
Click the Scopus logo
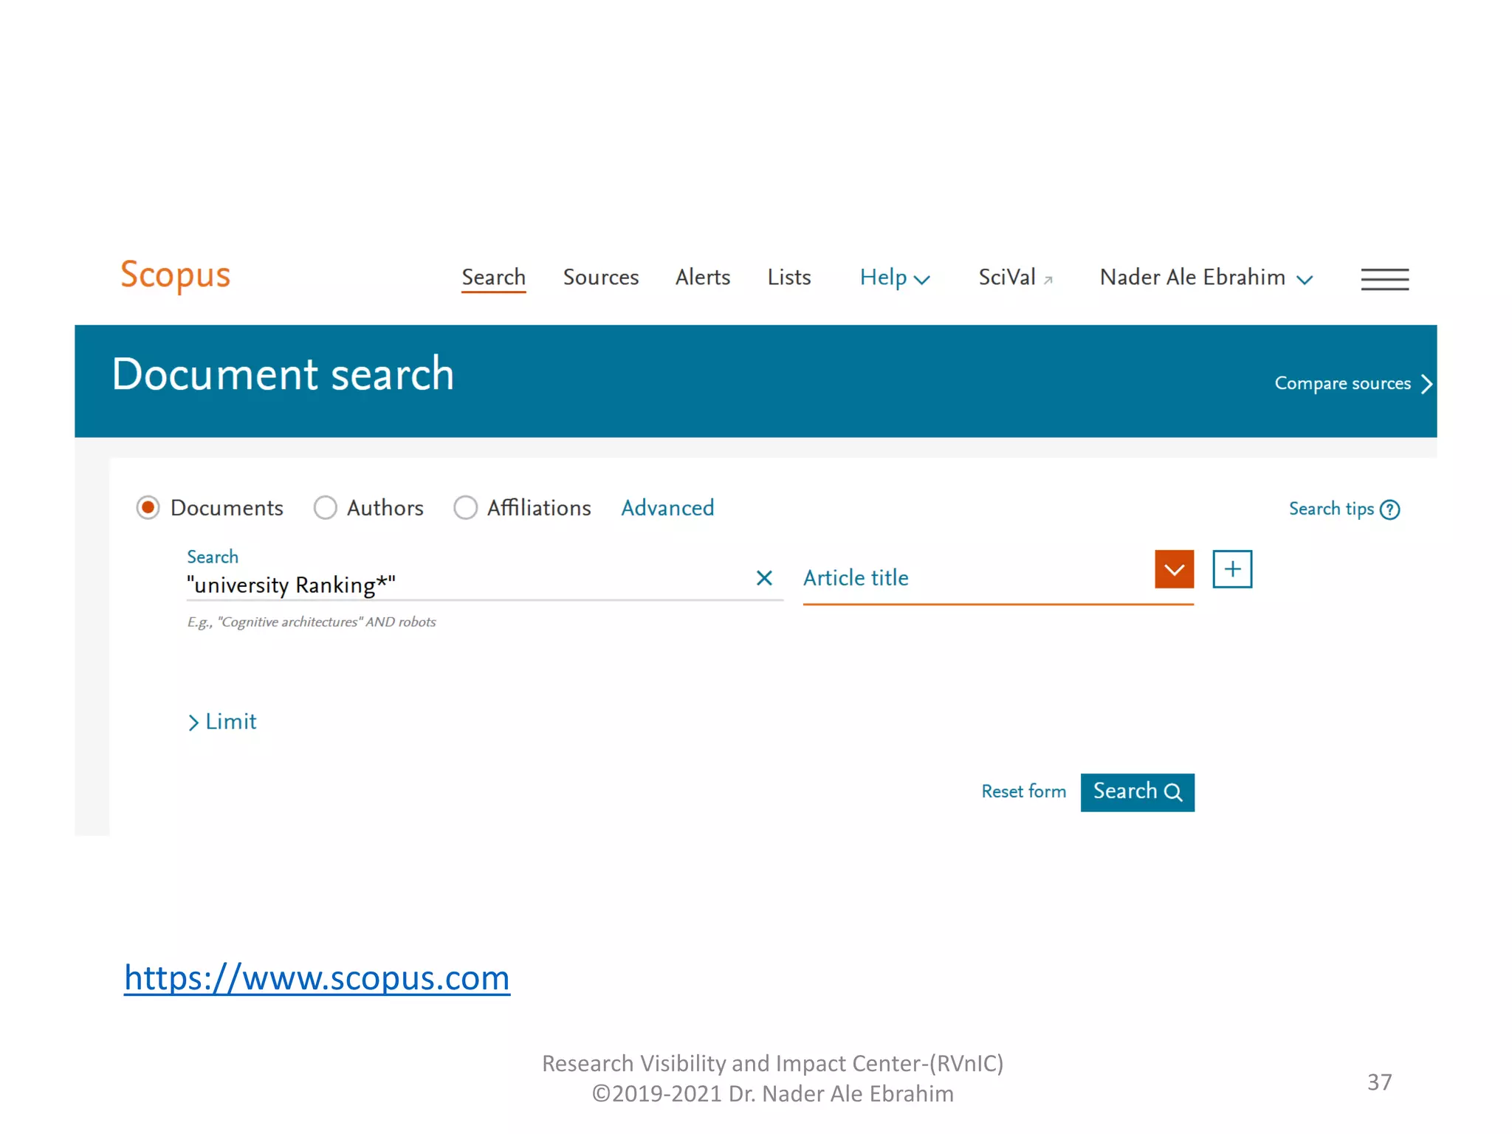click(176, 275)
